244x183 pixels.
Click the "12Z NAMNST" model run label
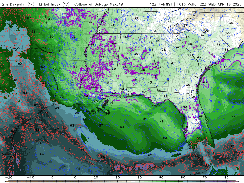tap(161, 4)
